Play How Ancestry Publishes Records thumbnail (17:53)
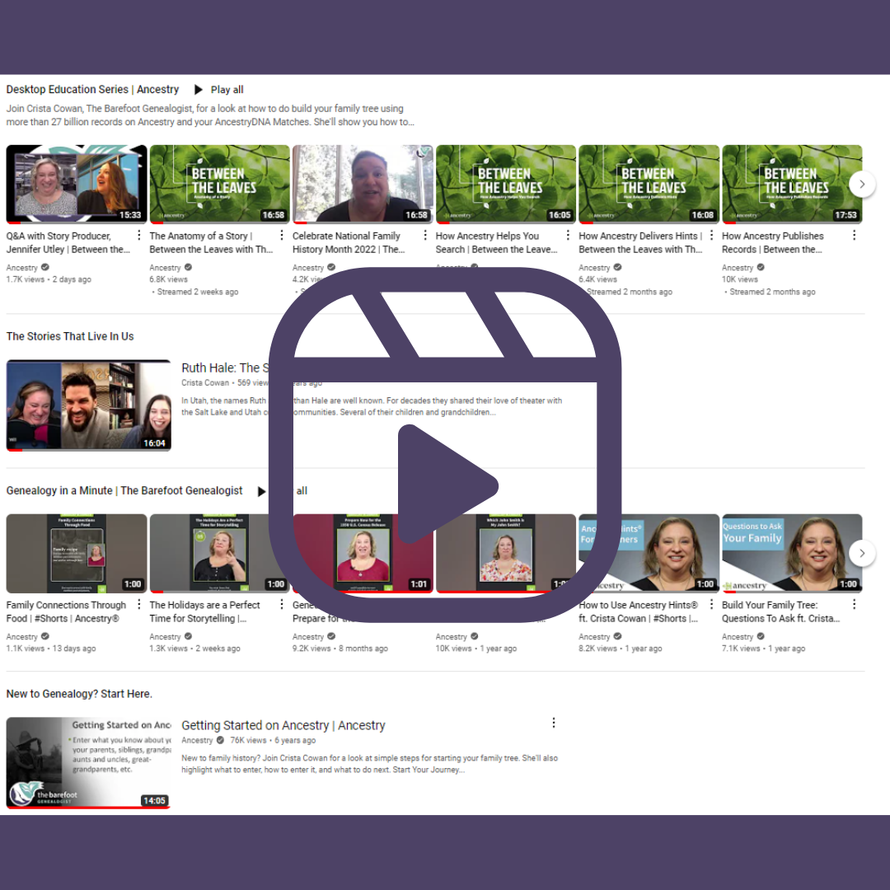 [792, 185]
